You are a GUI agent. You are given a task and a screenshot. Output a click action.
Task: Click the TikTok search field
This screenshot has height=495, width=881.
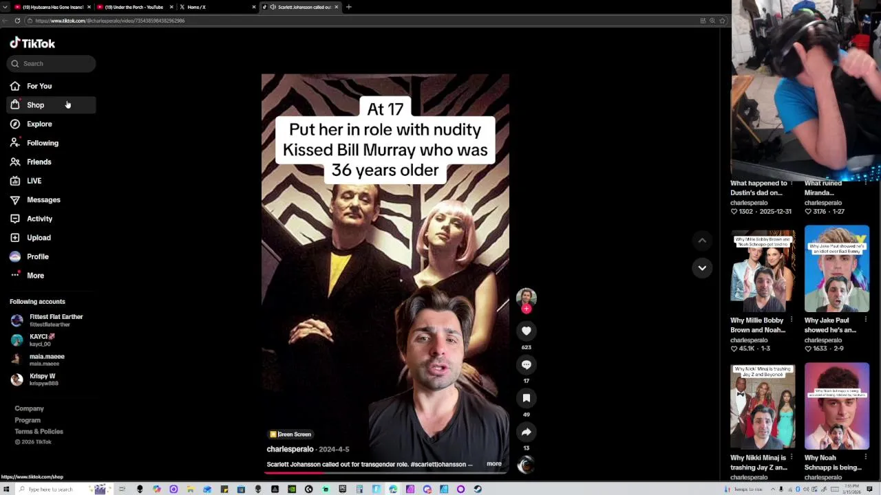point(52,63)
